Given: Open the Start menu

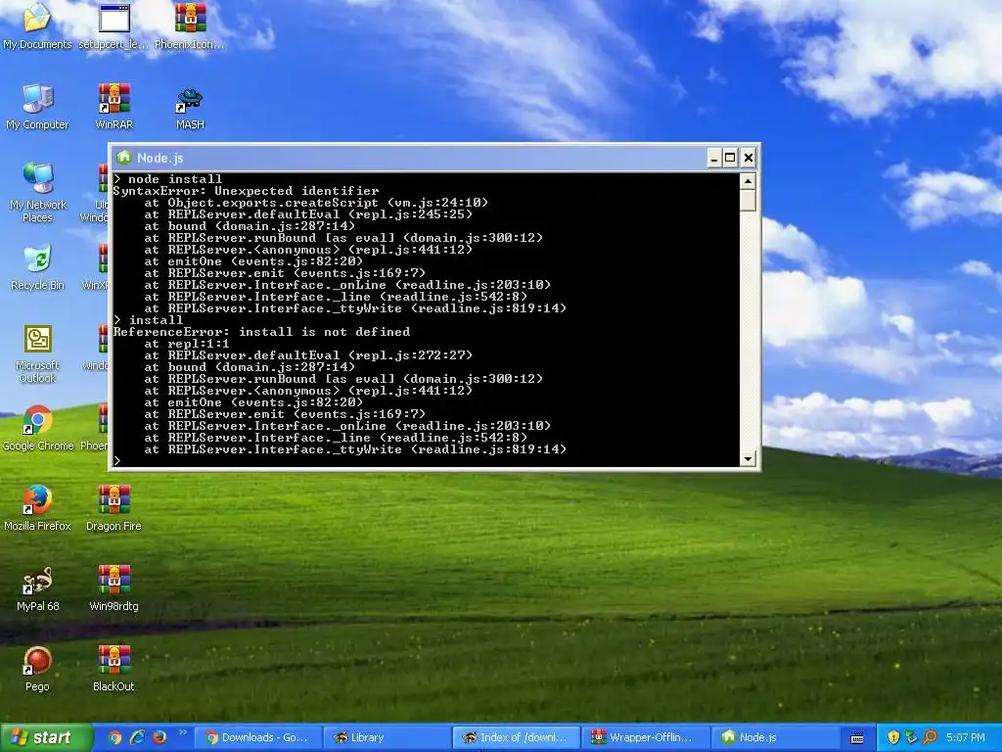Looking at the screenshot, I should point(46,737).
